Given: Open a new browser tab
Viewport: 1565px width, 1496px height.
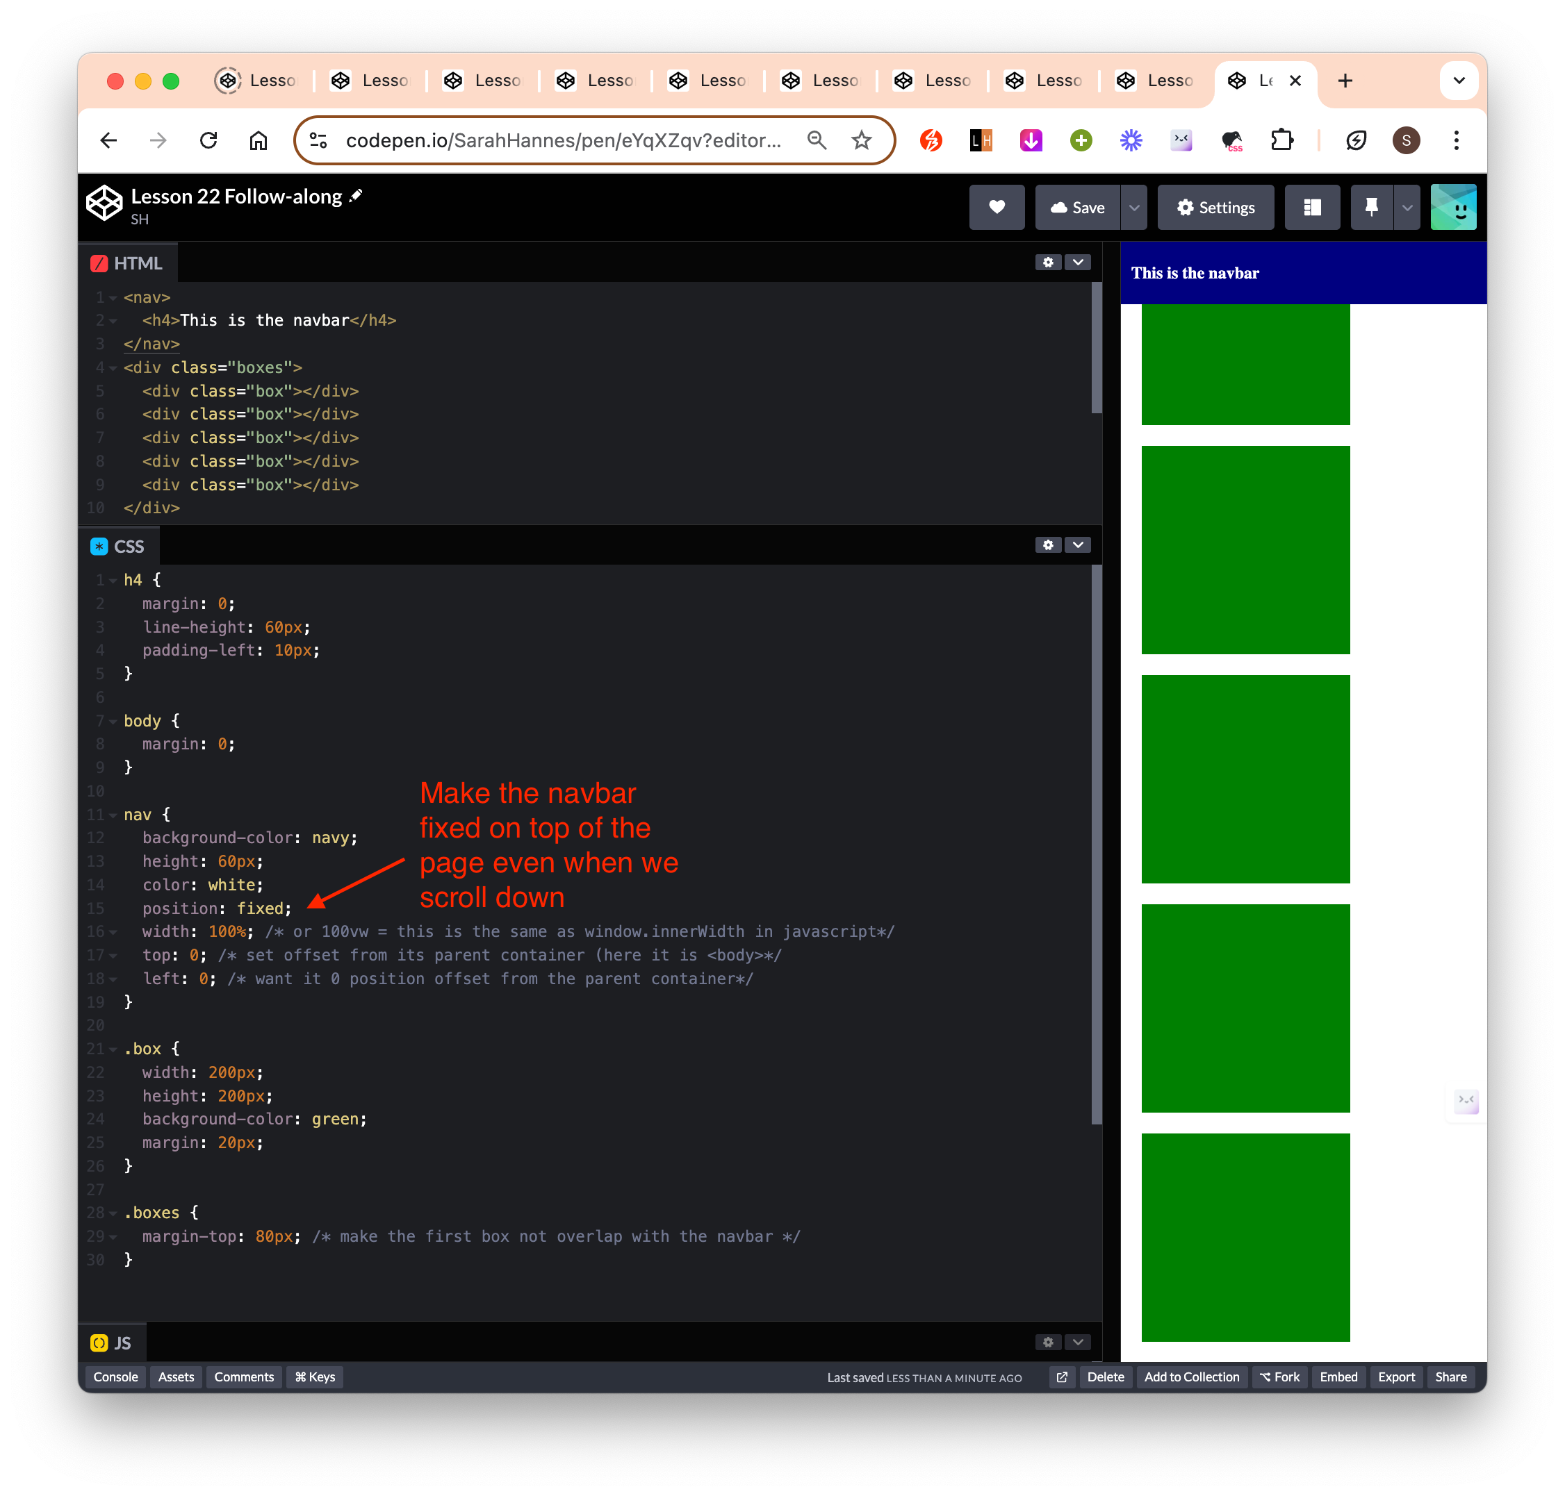Looking at the screenshot, I should [x=1345, y=81].
